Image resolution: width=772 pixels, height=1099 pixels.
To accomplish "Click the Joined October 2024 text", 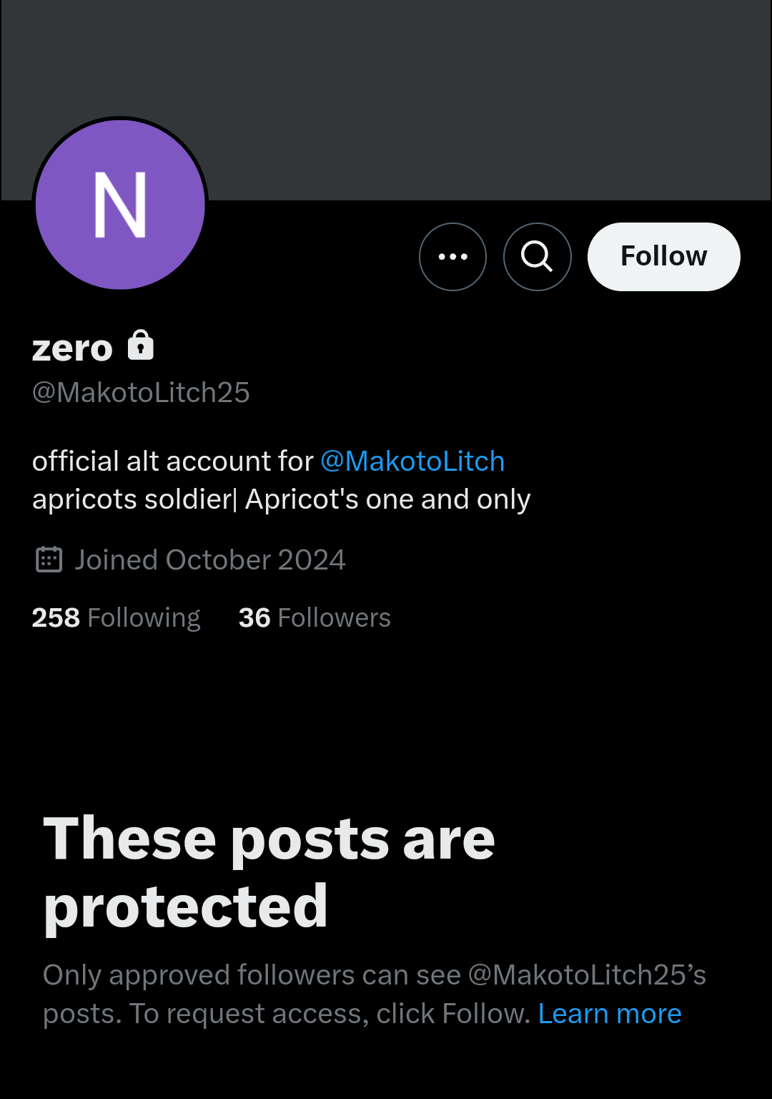I will [210, 560].
